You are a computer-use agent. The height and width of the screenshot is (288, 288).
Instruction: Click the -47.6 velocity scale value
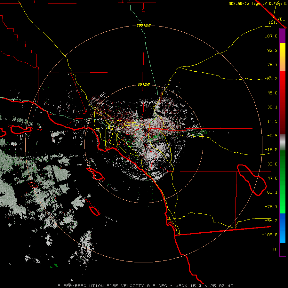pos(271,178)
